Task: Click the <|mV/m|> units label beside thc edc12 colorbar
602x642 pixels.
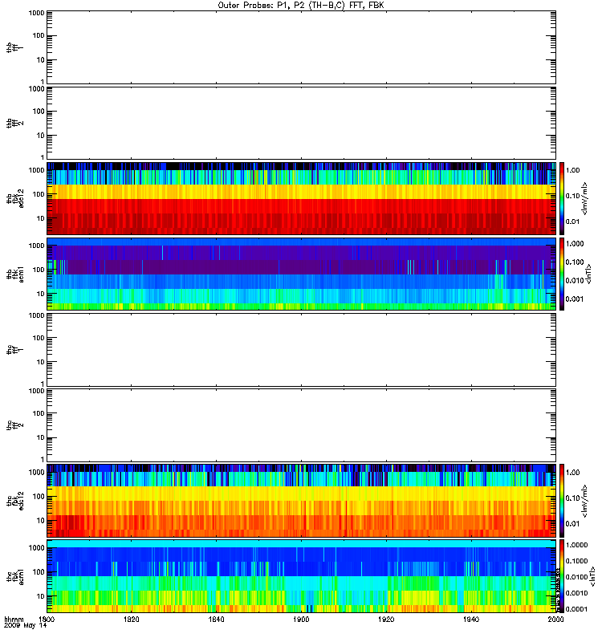Action: (x=585, y=501)
